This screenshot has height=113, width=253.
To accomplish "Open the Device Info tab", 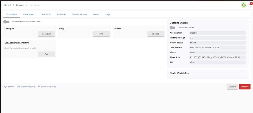I will tap(46, 14).
